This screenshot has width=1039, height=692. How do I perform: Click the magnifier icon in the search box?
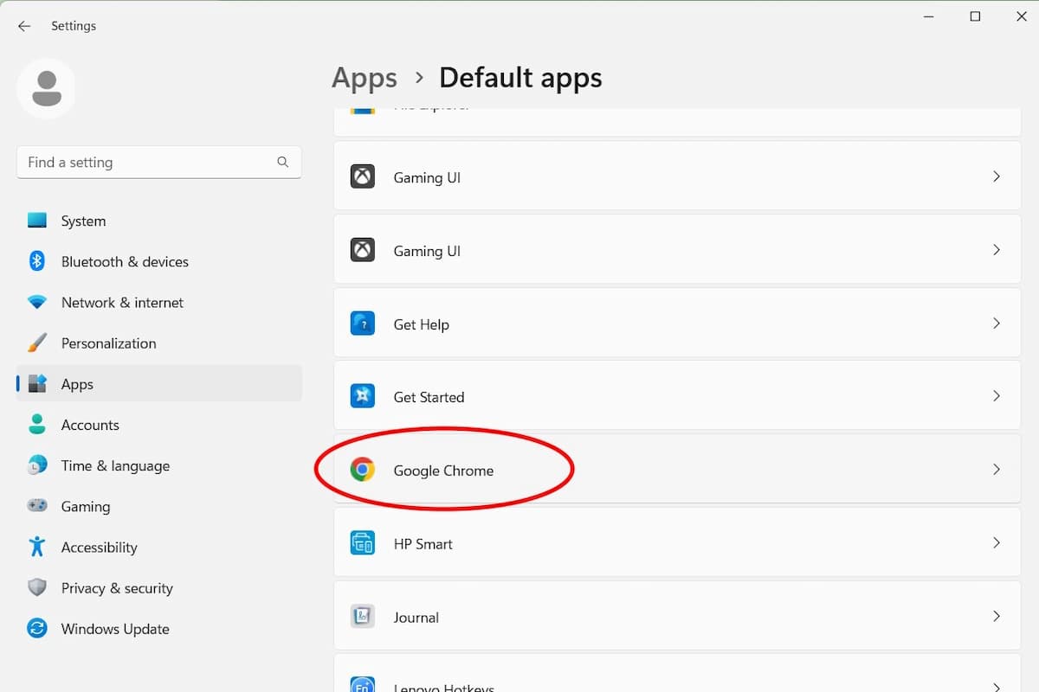(282, 162)
